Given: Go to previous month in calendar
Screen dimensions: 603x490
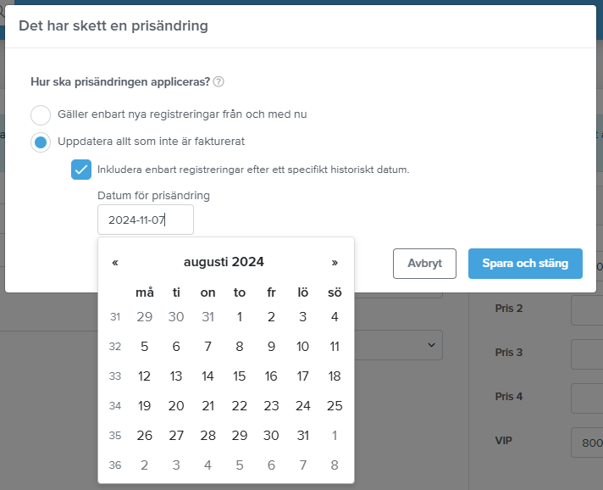Looking at the screenshot, I should (115, 263).
